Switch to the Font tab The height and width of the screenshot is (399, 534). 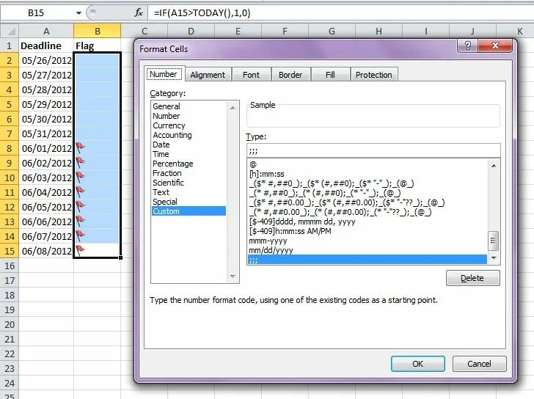pos(251,75)
